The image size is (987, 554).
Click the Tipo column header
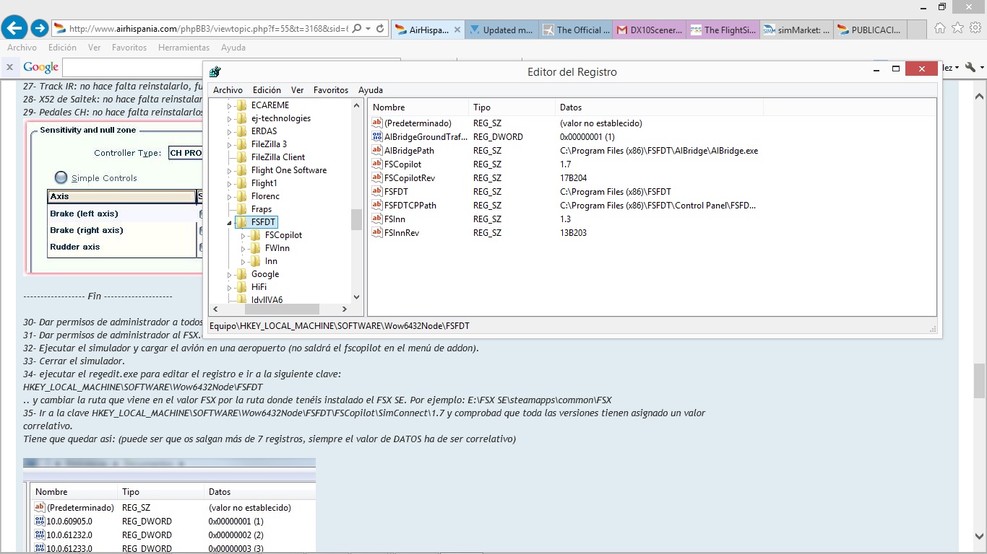pos(512,107)
